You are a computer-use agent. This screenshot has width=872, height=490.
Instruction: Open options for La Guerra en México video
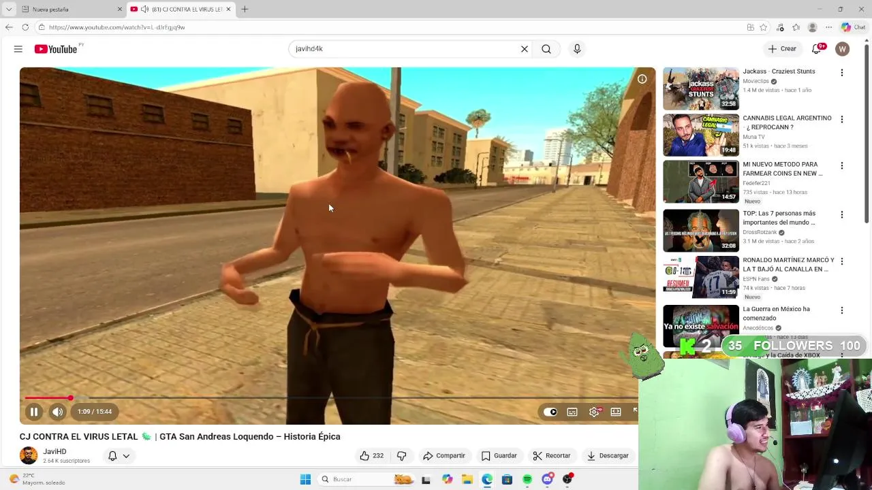click(842, 310)
